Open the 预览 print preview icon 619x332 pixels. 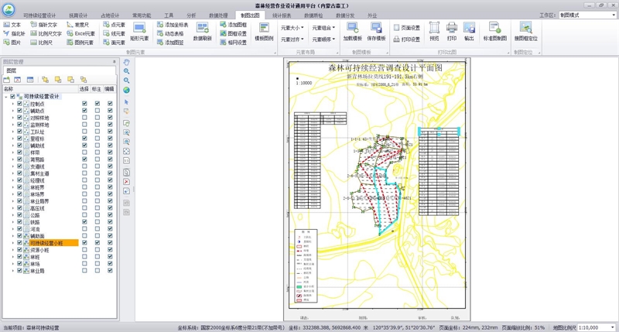[x=434, y=29]
